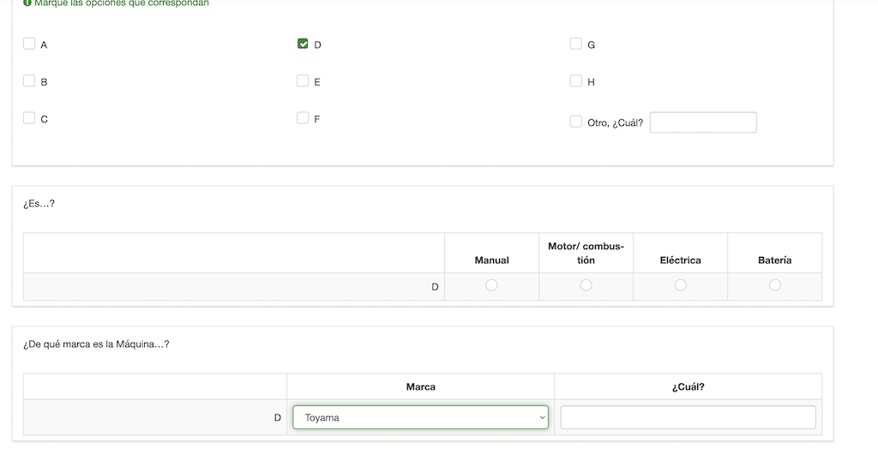The image size is (878, 460).
Task: Check the 'Otro, ¿Cuál?' checkbox
Action: click(576, 122)
